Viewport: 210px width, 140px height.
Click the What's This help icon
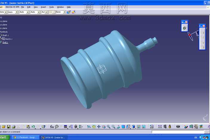click(44, 127)
